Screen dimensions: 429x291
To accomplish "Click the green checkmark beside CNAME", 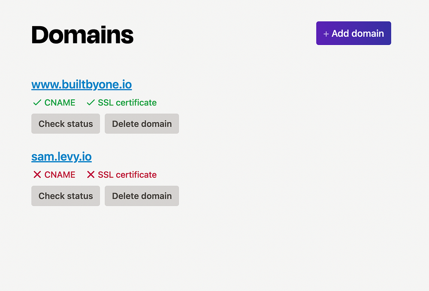I will 37,103.
